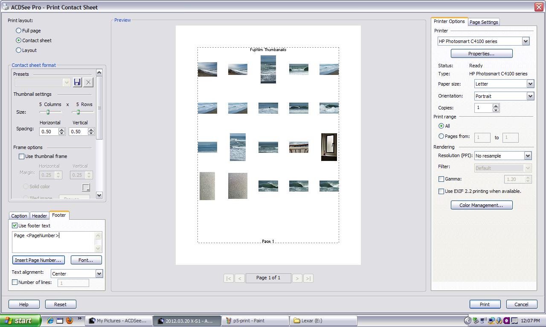Click the Columns size slider handle
546x327 pixels.
pyautogui.click(x=48, y=112)
